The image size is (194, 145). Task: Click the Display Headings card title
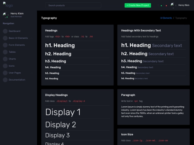56,95
